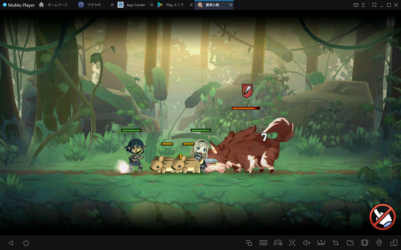This screenshot has width=401, height=250.
Task: Click the multi-window layout icon
Action: [x=394, y=243]
